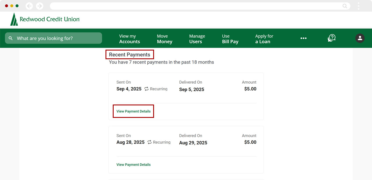Click the recurring icon on the Aug 28 payment
The image size is (372, 180).
tap(149, 142)
